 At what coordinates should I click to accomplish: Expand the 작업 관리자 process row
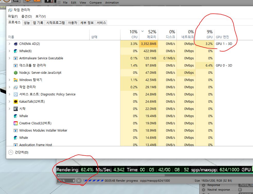9,87
